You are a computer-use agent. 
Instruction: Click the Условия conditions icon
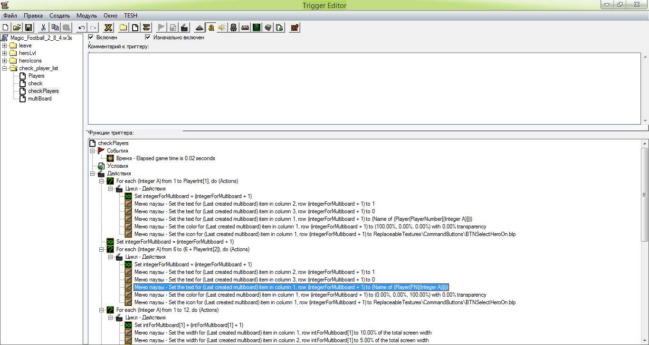pos(101,166)
